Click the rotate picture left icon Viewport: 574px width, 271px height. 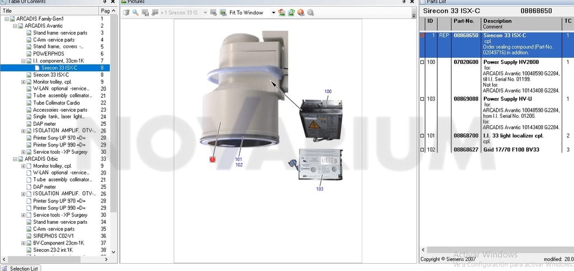point(281,13)
